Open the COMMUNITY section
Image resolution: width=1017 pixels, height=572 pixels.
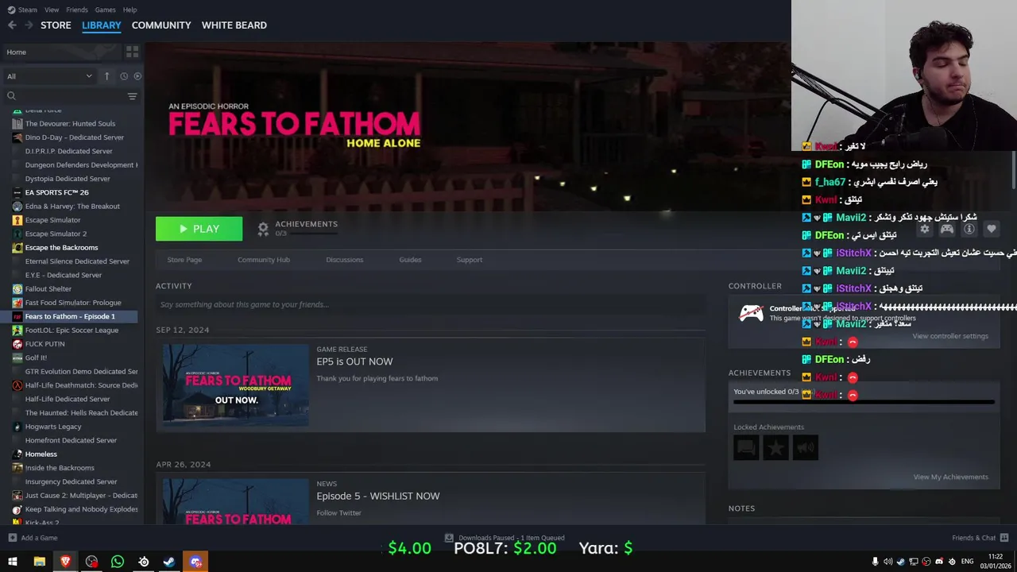pyautogui.click(x=161, y=25)
